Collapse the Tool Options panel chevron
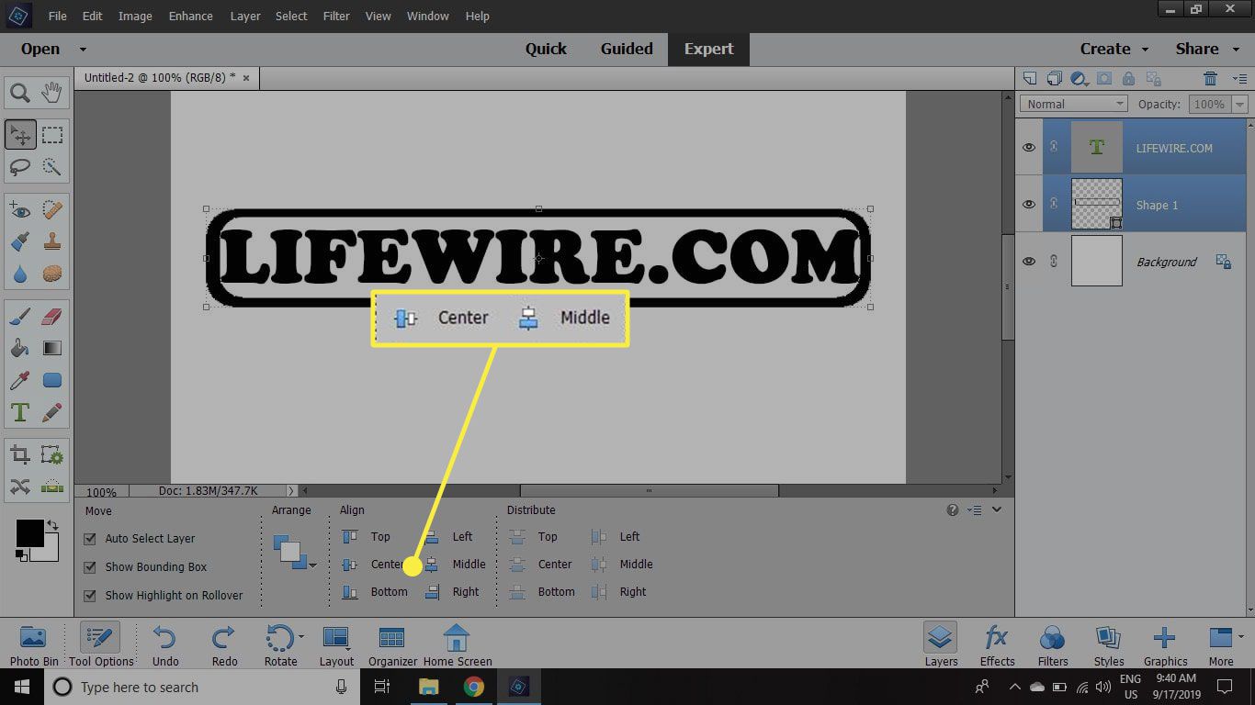The image size is (1255, 705). [x=997, y=509]
